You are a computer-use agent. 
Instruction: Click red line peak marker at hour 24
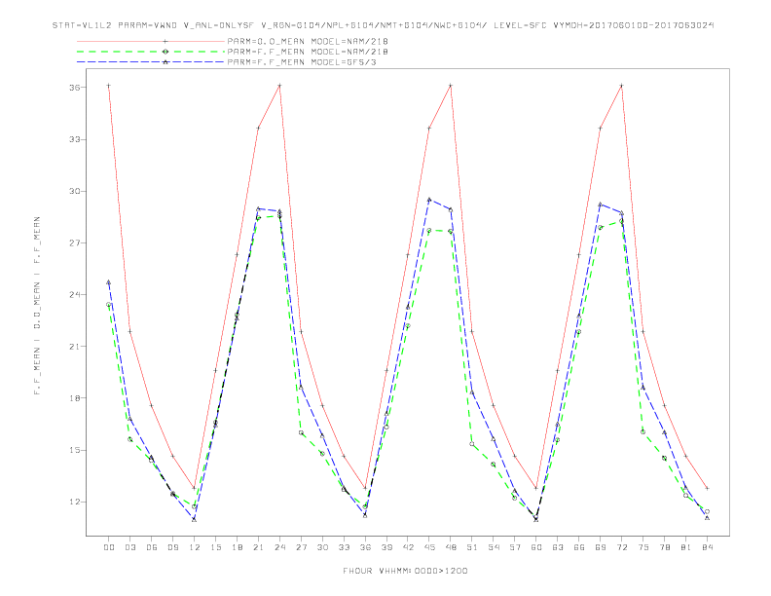tap(279, 86)
